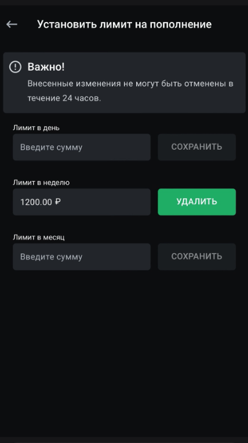Click the ruble sign in weekly limit
Image resolution: width=248 pixels, height=443 pixels.
[x=58, y=202]
